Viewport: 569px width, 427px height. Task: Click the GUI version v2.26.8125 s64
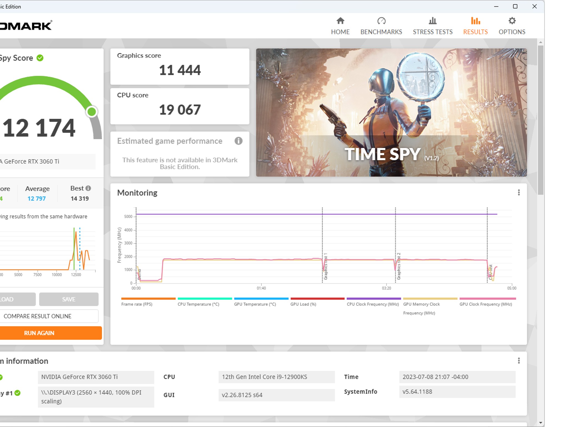coord(276,395)
